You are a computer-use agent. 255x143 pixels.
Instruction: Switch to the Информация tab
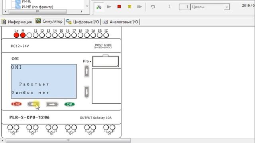click(17, 22)
